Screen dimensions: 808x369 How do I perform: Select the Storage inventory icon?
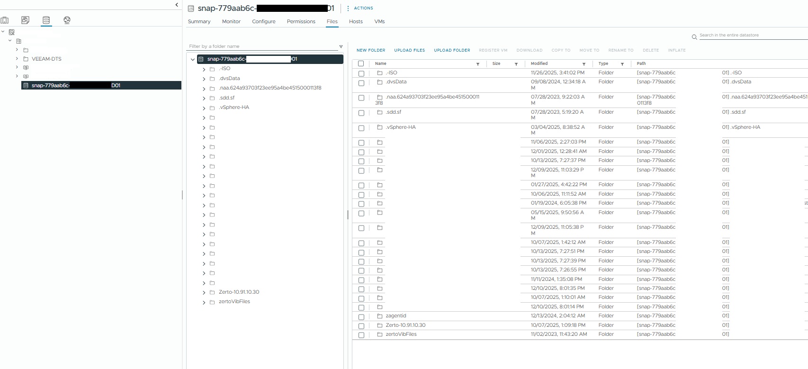(46, 20)
